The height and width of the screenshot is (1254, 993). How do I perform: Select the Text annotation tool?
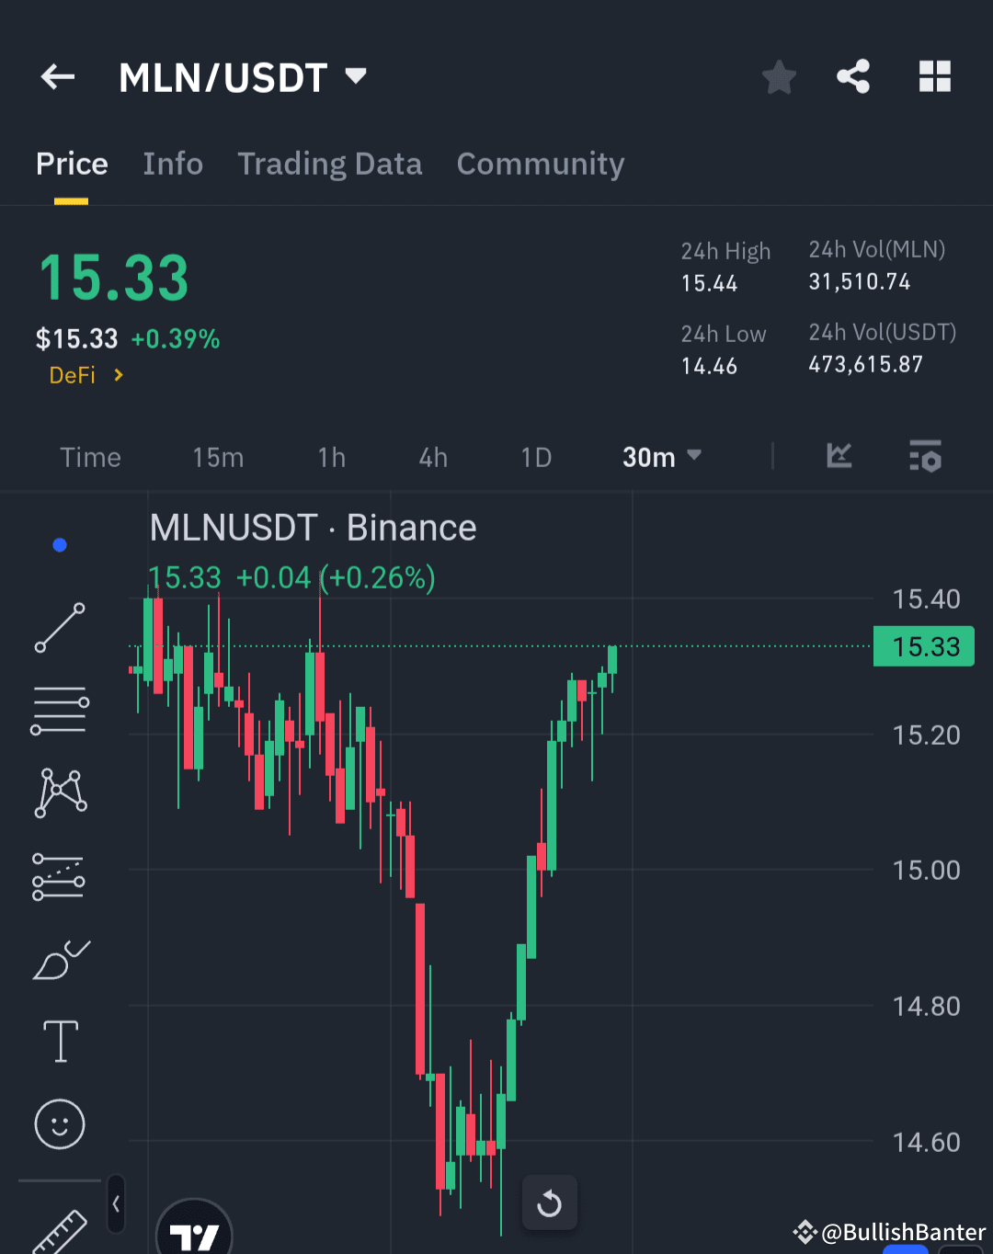point(59,1041)
